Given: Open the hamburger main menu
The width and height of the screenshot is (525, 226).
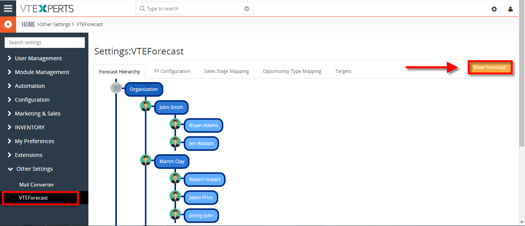Looking at the screenshot, I should point(8,8).
